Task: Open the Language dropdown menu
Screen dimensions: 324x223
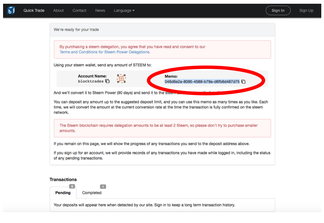Action: pyautogui.click(x=124, y=11)
